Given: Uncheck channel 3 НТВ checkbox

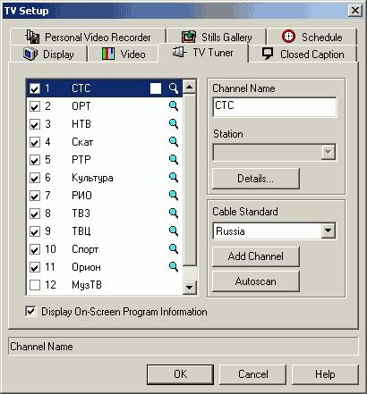Looking at the screenshot, I should point(35,124).
